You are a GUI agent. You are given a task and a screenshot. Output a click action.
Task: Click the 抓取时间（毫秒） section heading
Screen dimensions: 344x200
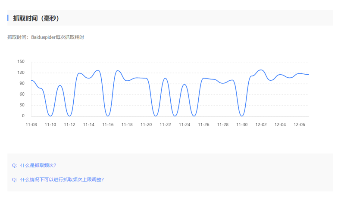coord(36,18)
